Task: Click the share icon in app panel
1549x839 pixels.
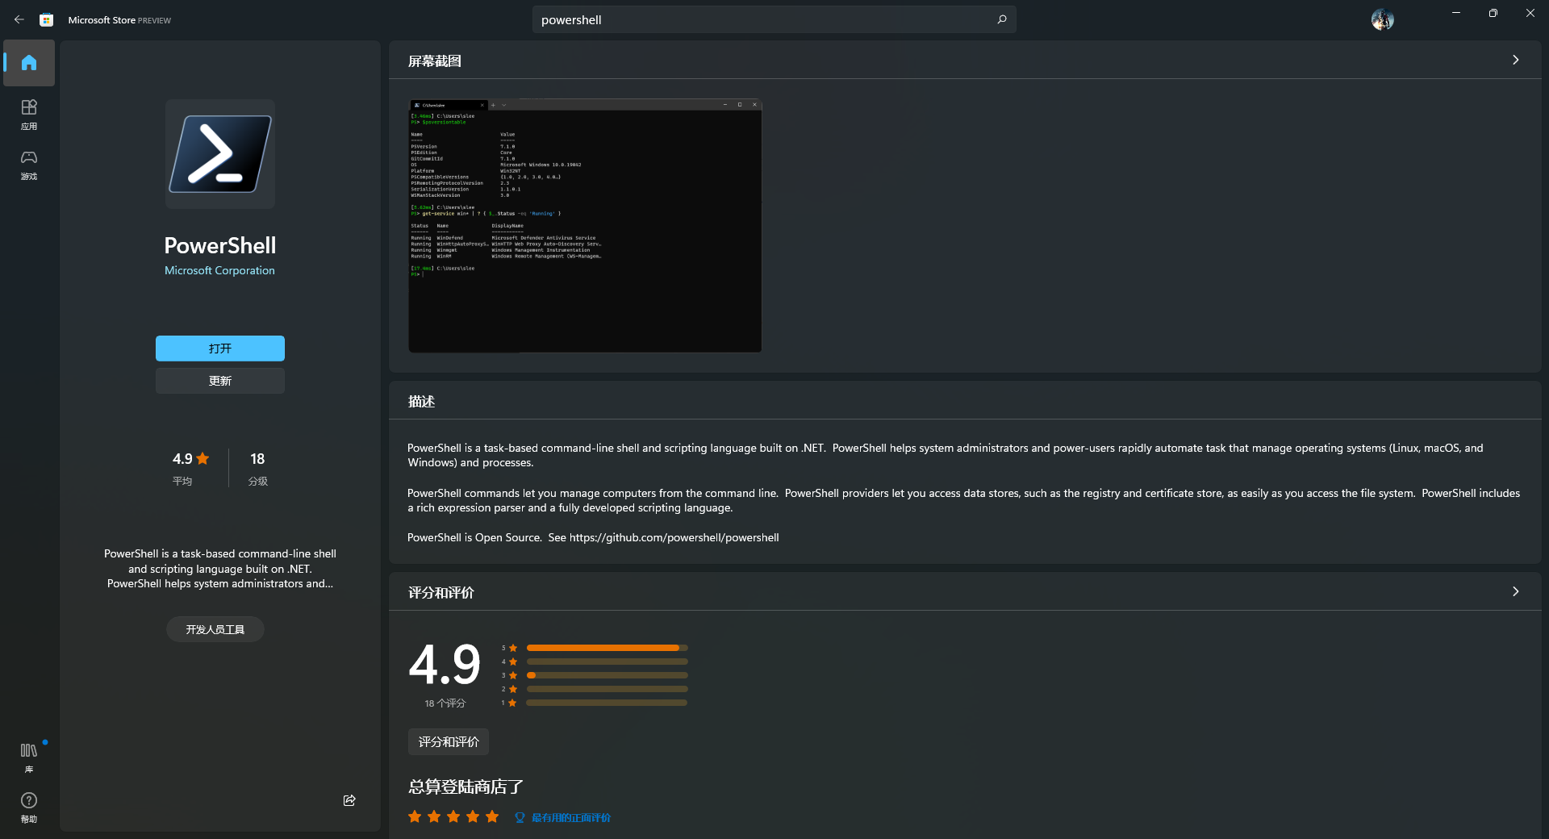Action: pyautogui.click(x=349, y=800)
